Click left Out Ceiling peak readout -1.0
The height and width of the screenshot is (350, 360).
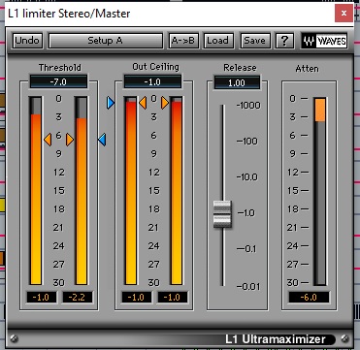click(x=137, y=298)
